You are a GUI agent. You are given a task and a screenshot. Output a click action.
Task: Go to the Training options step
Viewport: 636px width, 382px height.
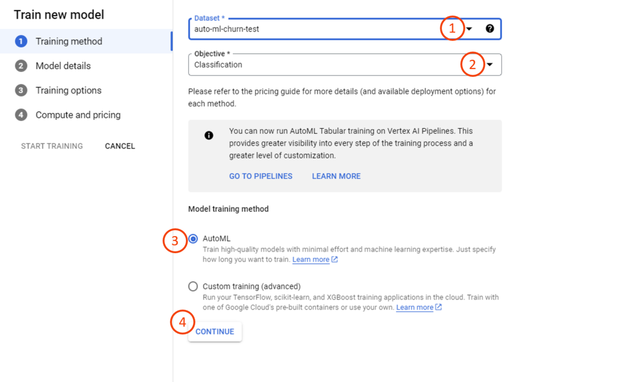pyautogui.click(x=67, y=90)
